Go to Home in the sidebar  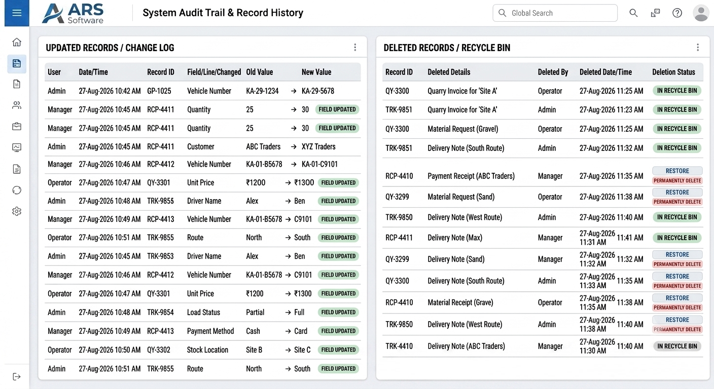pyautogui.click(x=17, y=42)
